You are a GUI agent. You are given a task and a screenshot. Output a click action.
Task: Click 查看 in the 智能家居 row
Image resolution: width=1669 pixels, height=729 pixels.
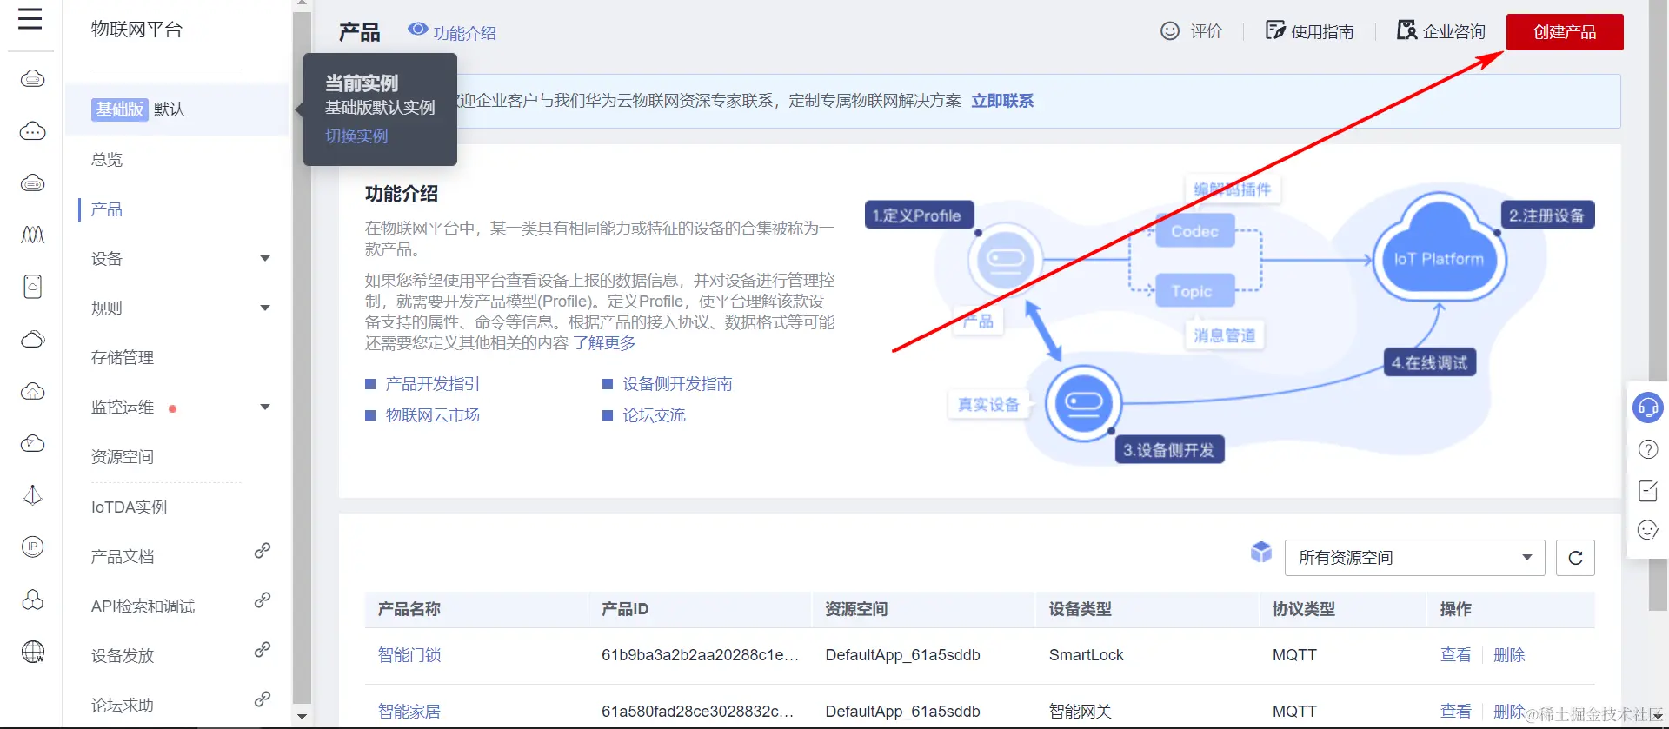(1455, 712)
